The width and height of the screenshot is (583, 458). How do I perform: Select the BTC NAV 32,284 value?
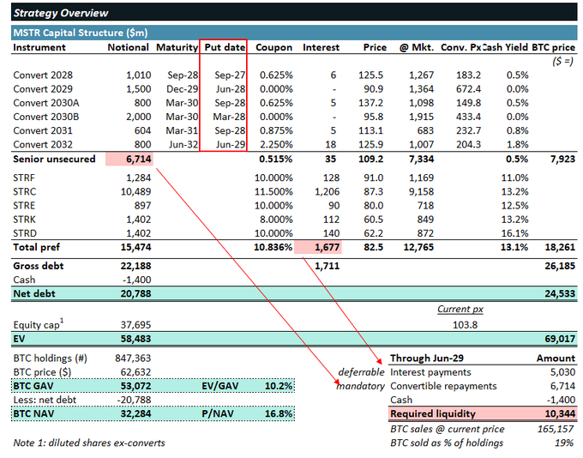[x=135, y=413]
